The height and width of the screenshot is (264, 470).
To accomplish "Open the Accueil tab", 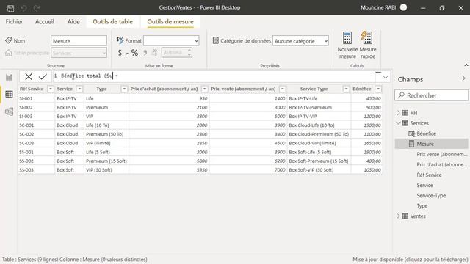I will tap(45, 21).
